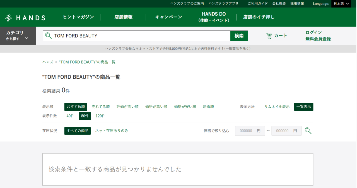This screenshot has width=357, height=188.
Task: Open the Language dropdown 日本語
Action: point(341,4)
